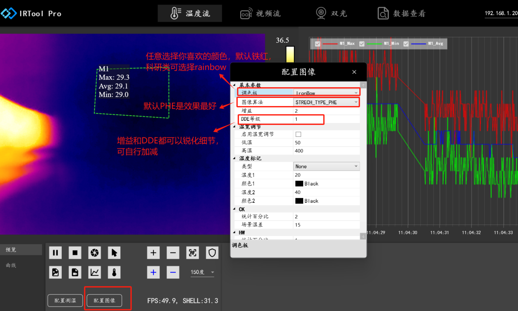
Task: Edit the 低温 value 50
Action: point(327,143)
